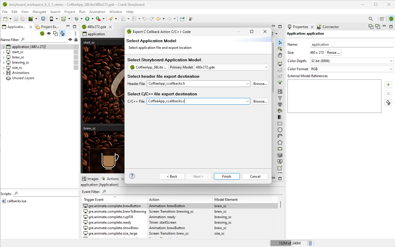The width and height of the screenshot is (395, 247).
Task: Select the video player control tool
Action: coord(280,161)
